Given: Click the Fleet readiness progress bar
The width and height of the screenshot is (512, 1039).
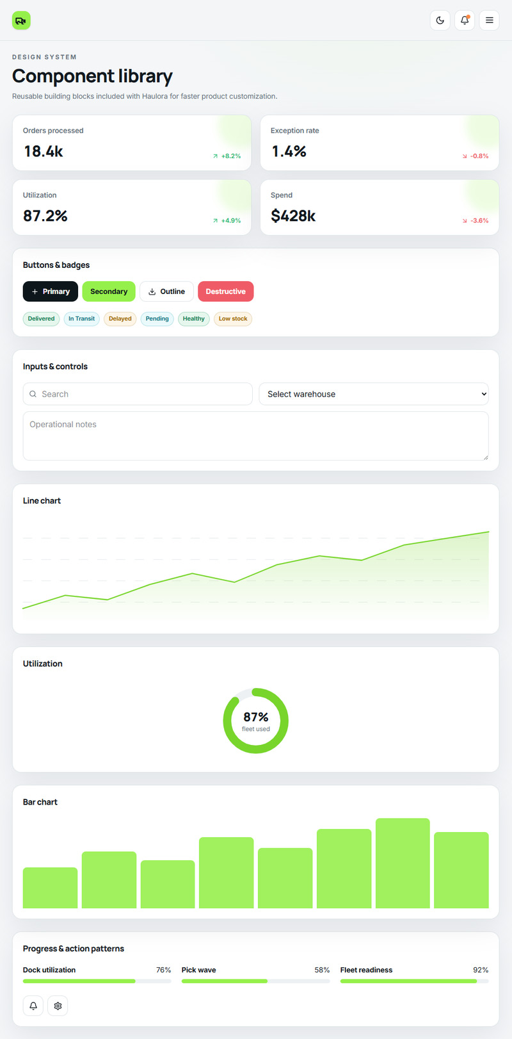Looking at the screenshot, I should click(x=415, y=981).
